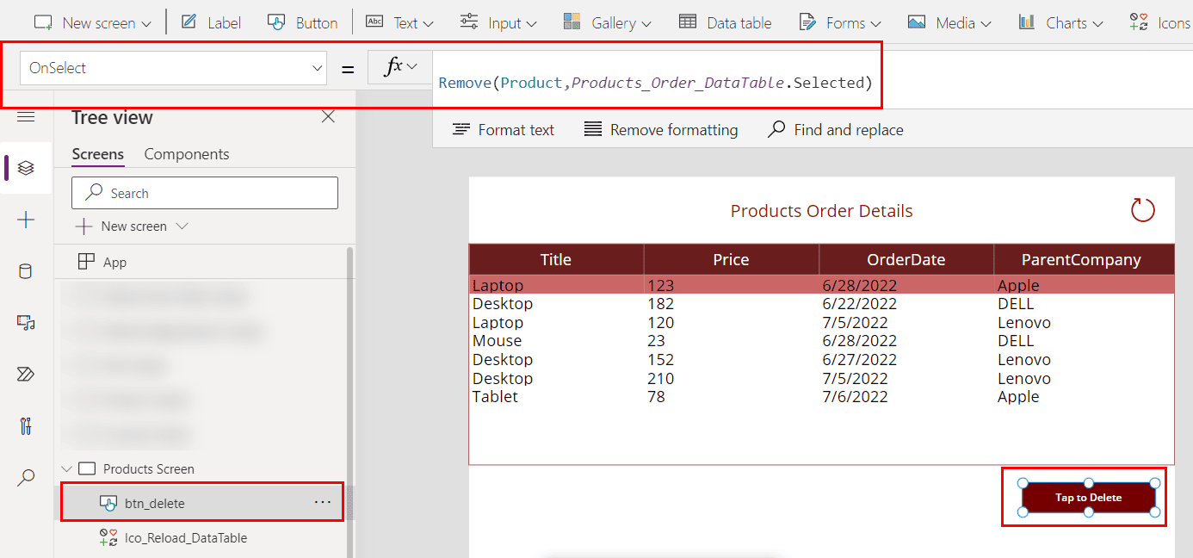This screenshot has height=558, width=1193.
Task: Select the Insert plus icon in left sidebar
Action: (26, 220)
